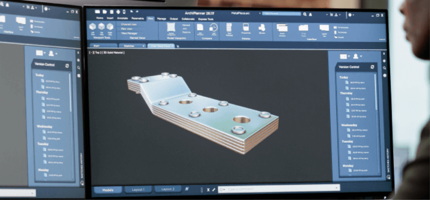430x200 pixels.
Task: Click Join in Model Viewports group
Action: [x=185, y=28]
